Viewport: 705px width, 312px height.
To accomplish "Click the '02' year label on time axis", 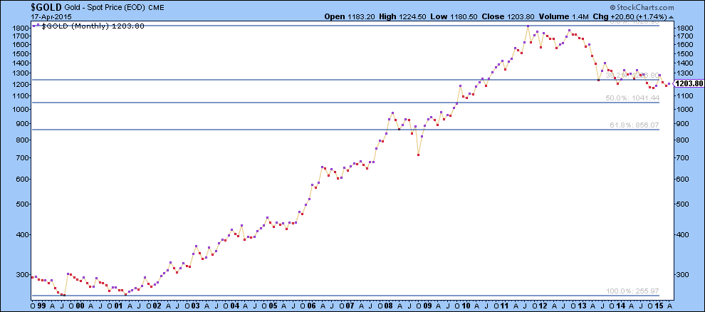I will [x=157, y=306].
